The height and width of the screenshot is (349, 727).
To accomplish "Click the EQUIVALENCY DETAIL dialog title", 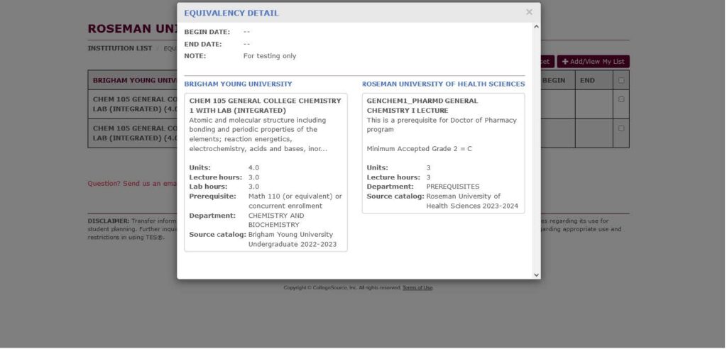I will click(231, 13).
